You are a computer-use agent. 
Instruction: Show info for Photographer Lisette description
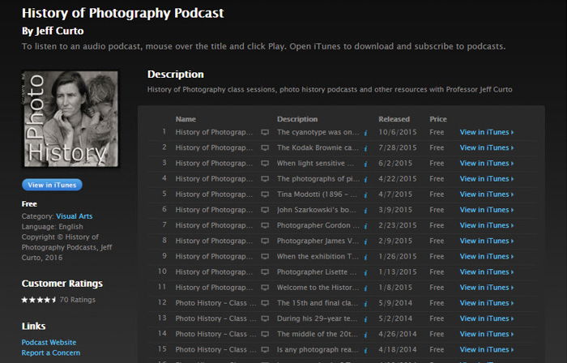point(365,273)
